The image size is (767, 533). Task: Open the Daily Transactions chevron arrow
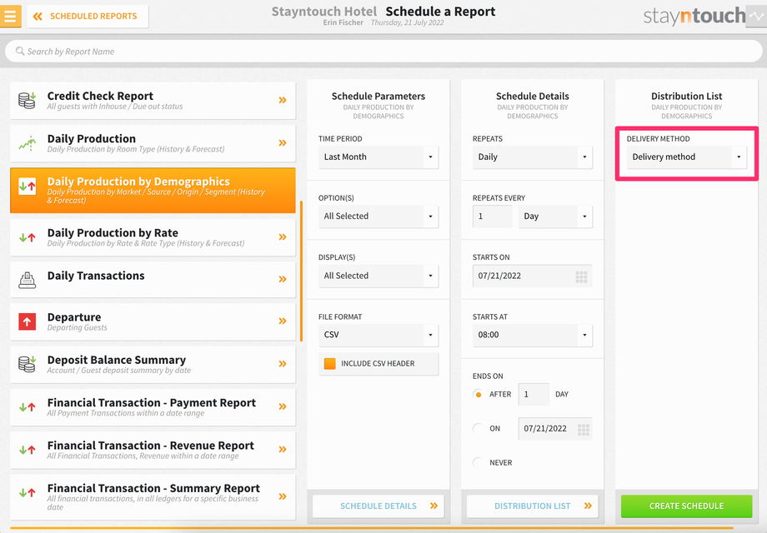click(283, 279)
